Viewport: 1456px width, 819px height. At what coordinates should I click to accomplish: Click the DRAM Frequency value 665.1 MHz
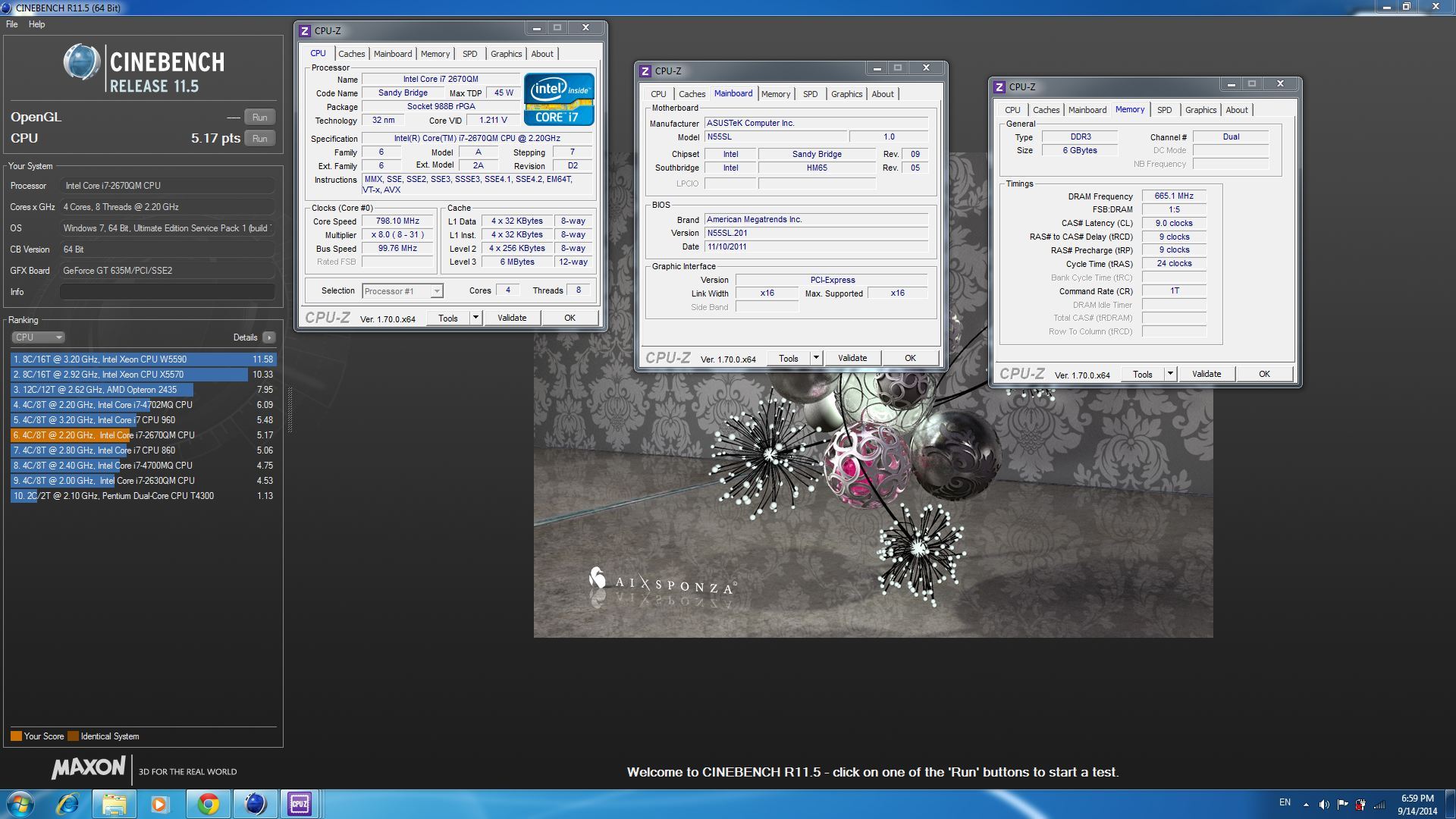(1174, 196)
